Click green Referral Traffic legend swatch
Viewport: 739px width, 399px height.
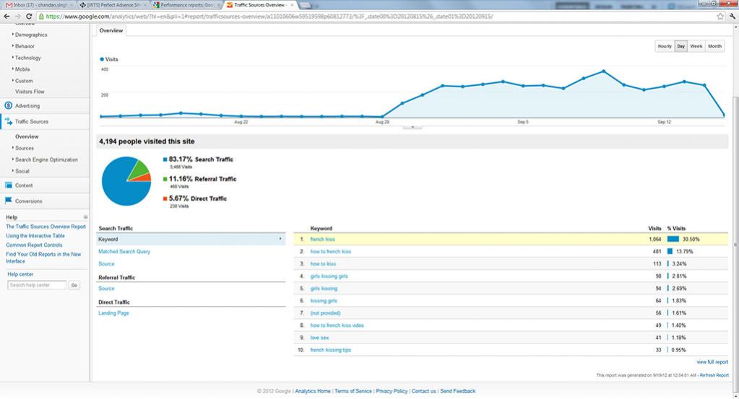click(165, 179)
